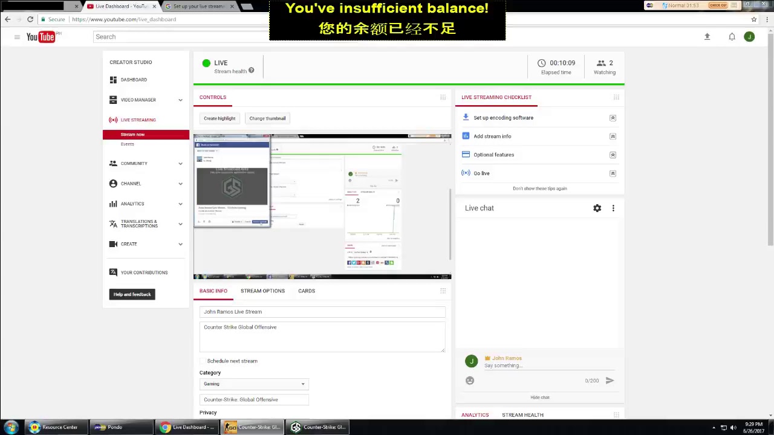
Task: Click the Create highlight button
Action: (220, 118)
